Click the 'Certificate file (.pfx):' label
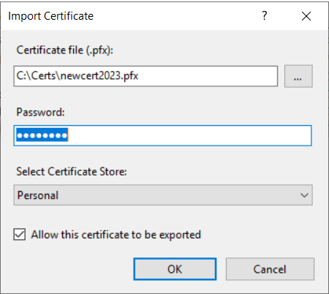The width and height of the screenshot is (329, 294). [x=65, y=50]
